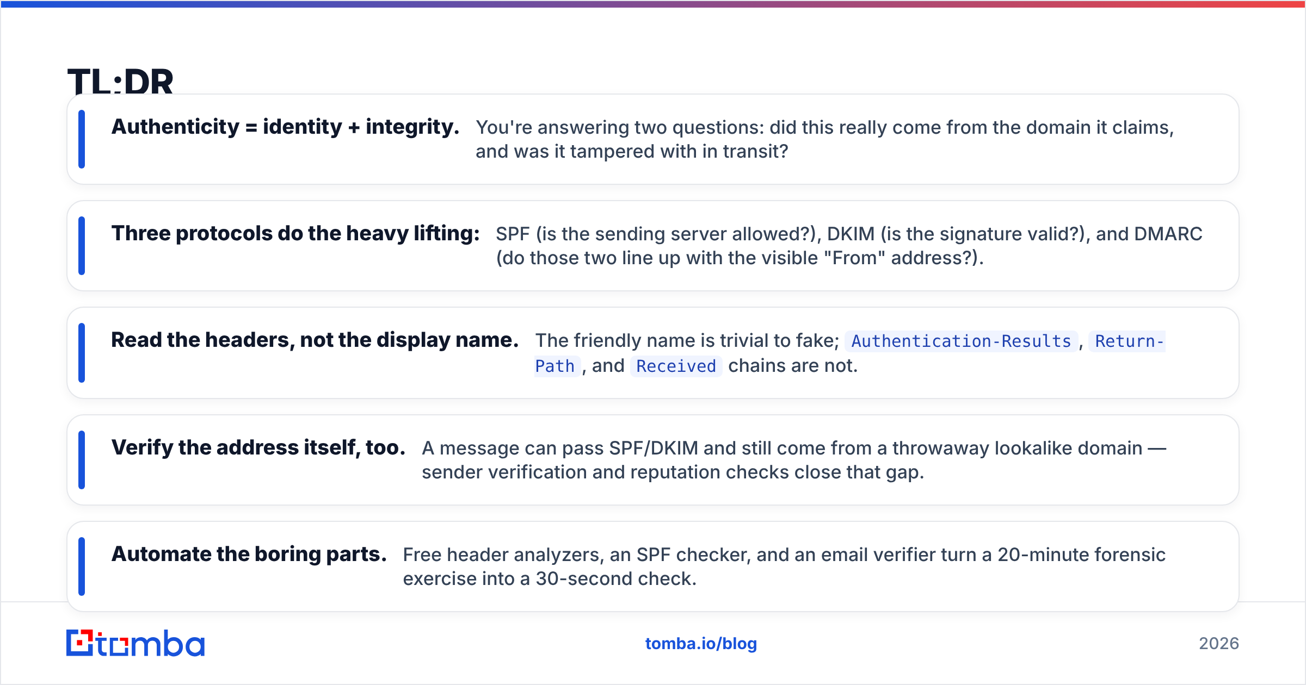The image size is (1306, 685).
Task: Click the Authentication-Results code tag
Action: point(961,341)
